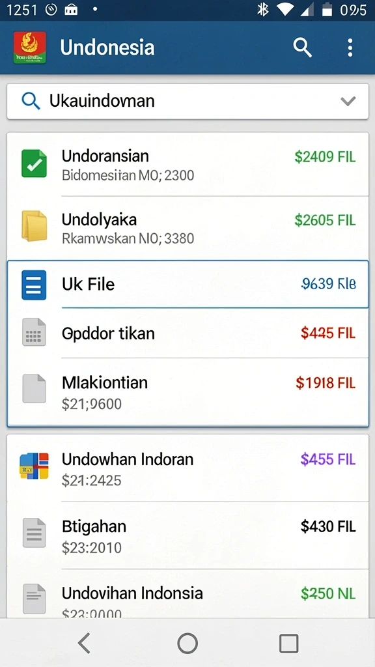This screenshot has height=667, width=375.
Task: Open the three-dot overflow menu
Action: point(350,47)
